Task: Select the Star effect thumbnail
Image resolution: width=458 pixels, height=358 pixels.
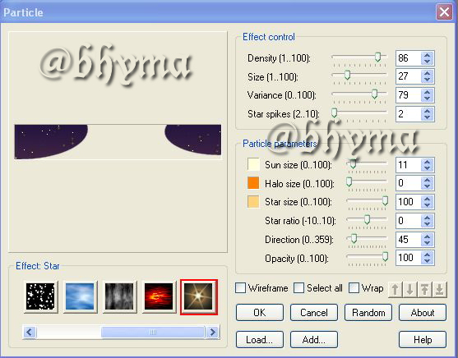Action: click(199, 296)
